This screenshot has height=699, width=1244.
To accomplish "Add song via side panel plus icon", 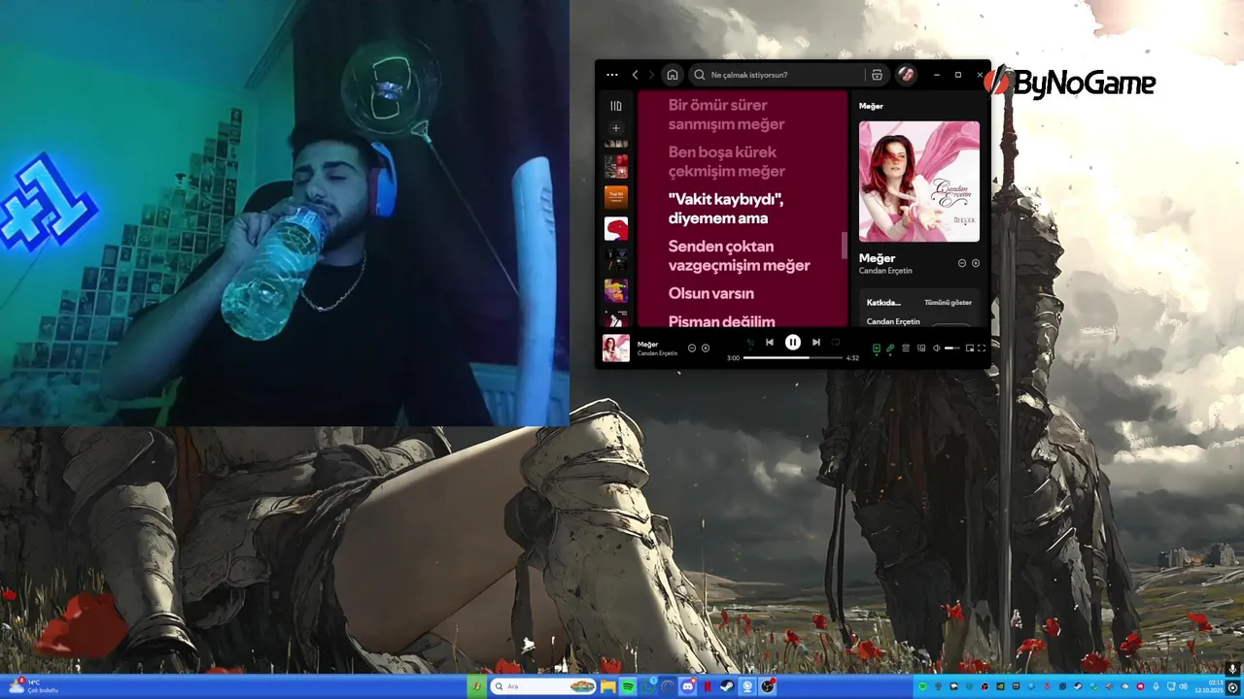I will pyautogui.click(x=976, y=263).
